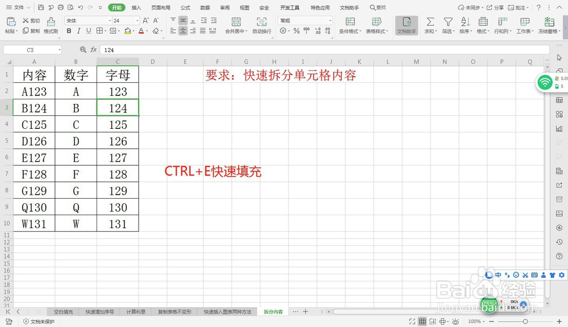Image resolution: width=568 pixels, height=327 pixels.
Task: Cut selection with 剪切 scissors
Action: [x=31, y=20]
